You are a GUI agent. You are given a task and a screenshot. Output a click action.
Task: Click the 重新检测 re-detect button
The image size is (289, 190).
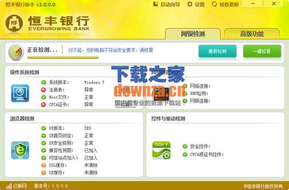click(x=218, y=51)
